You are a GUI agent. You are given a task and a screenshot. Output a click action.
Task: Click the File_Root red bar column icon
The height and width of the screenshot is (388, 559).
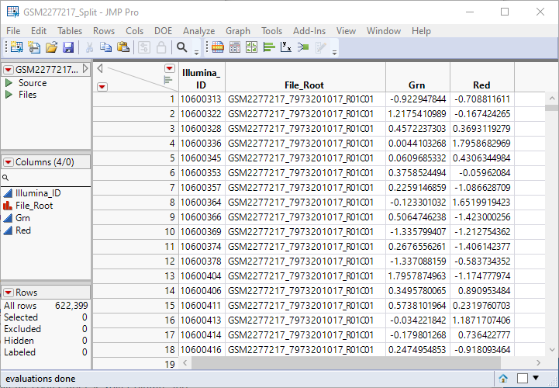tap(8, 206)
